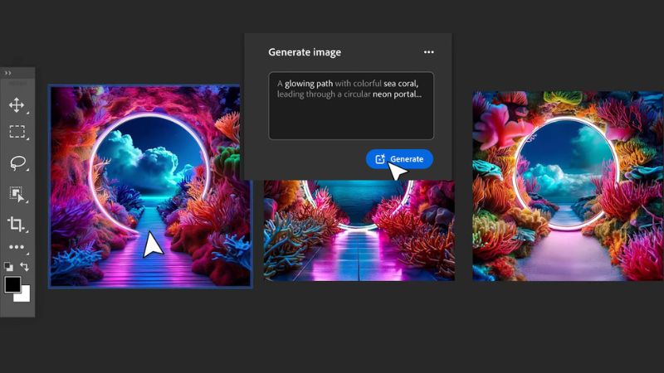Viewport: 664px width, 373px height.
Task: Expand the toolbar with double-arrow icon
Action: 7,73
